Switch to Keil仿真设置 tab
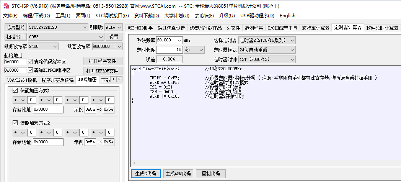Image resolution: width=401 pixels, height=182 pixels. [x=171, y=28]
